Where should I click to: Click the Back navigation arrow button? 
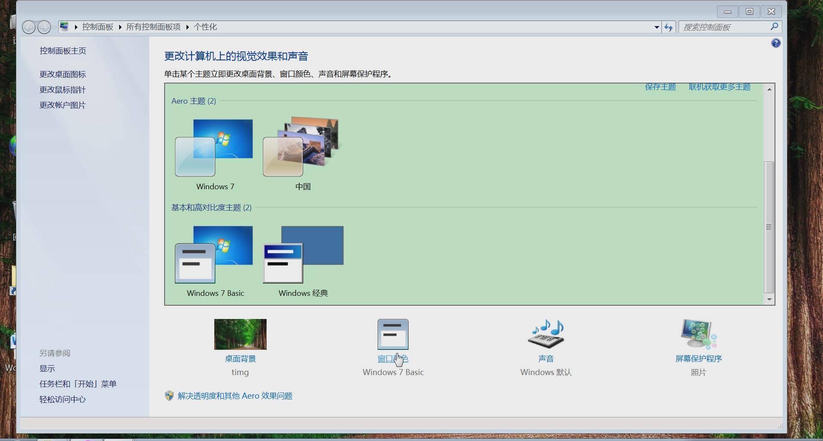(x=29, y=27)
